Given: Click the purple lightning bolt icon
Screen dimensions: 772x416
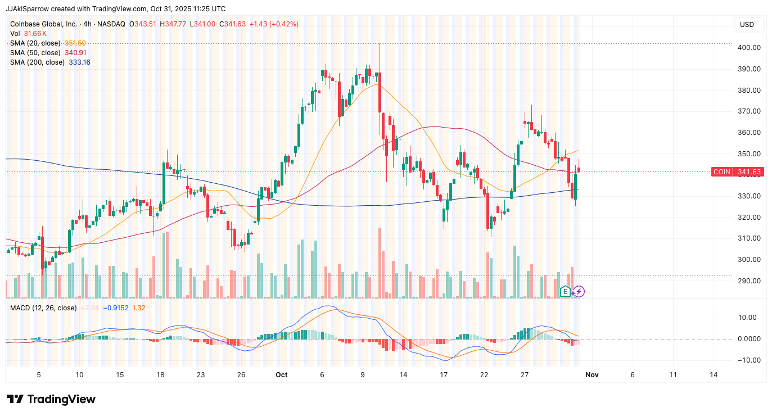Looking at the screenshot, I should 579,291.
